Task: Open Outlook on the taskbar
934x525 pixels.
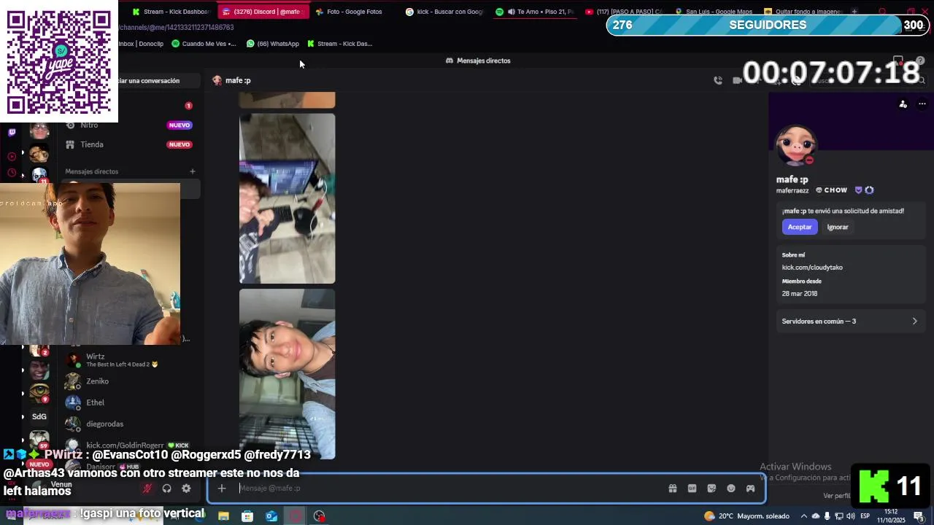Action: click(271, 516)
